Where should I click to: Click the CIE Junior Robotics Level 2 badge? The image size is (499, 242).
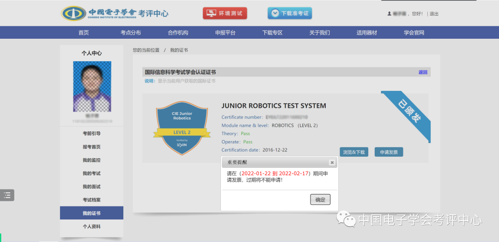(182, 128)
